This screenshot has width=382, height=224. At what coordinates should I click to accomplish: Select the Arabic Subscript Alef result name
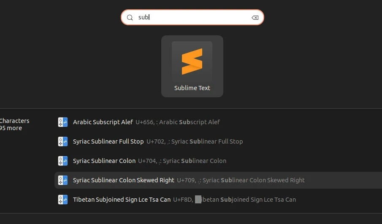103,122
